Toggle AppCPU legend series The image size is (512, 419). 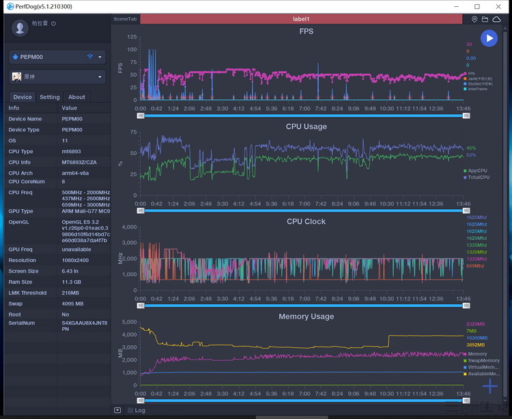click(475, 171)
